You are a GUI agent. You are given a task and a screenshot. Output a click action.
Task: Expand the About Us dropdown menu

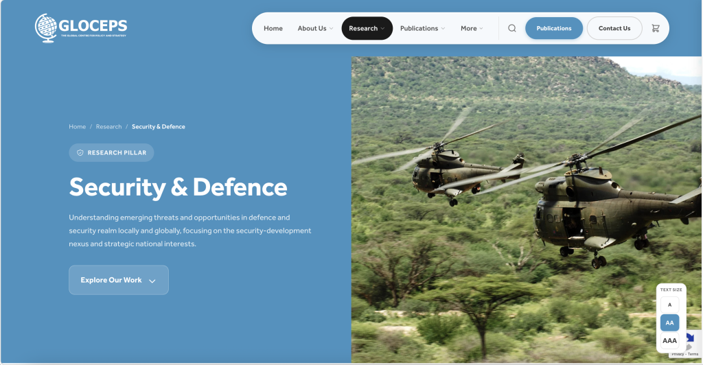(315, 28)
